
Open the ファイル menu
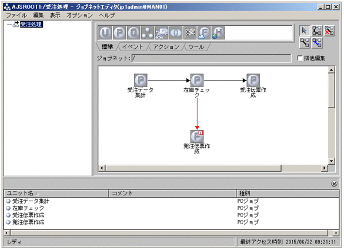tap(16, 15)
